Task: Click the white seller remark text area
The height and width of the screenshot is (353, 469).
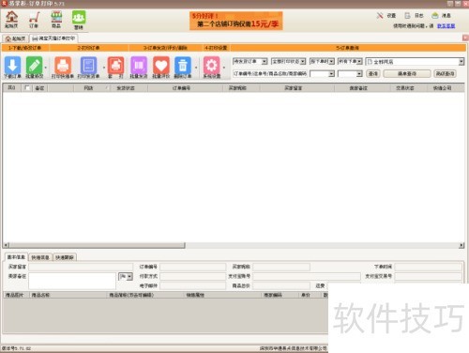Action: (72, 281)
